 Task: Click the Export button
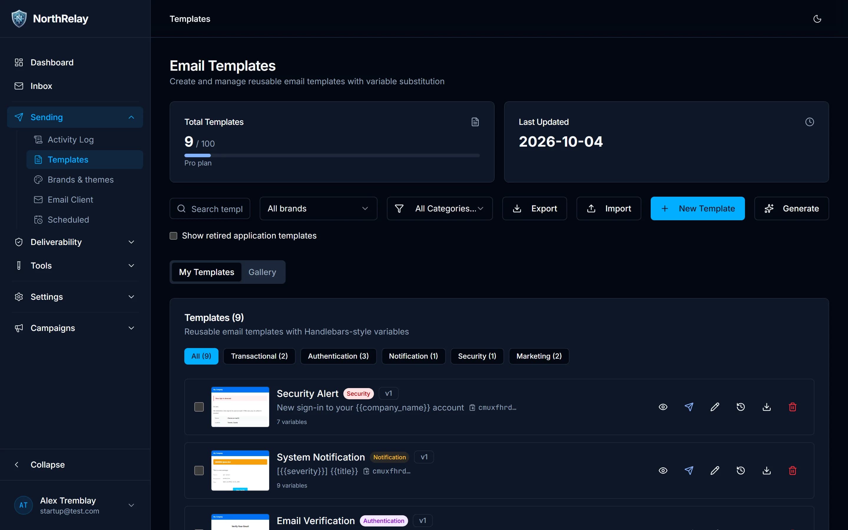tap(534, 208)
